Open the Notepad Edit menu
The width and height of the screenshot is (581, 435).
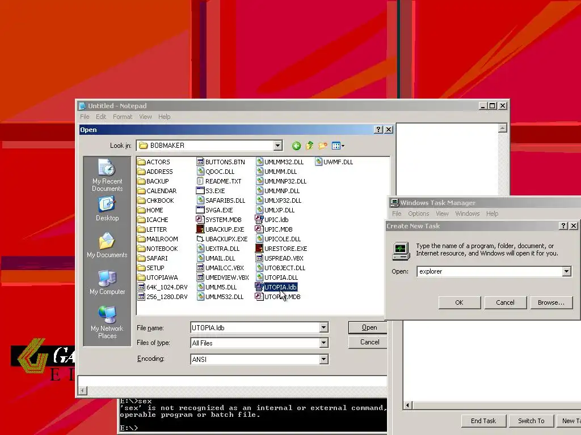tap(101, 117)
